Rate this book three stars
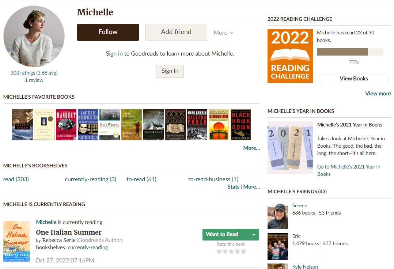394x269 pixels. click(x=231, y=251)
